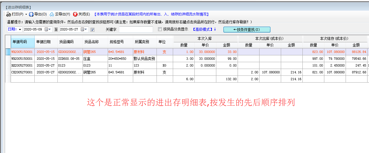Click the 关键字 keyword input field

(136, 29)
